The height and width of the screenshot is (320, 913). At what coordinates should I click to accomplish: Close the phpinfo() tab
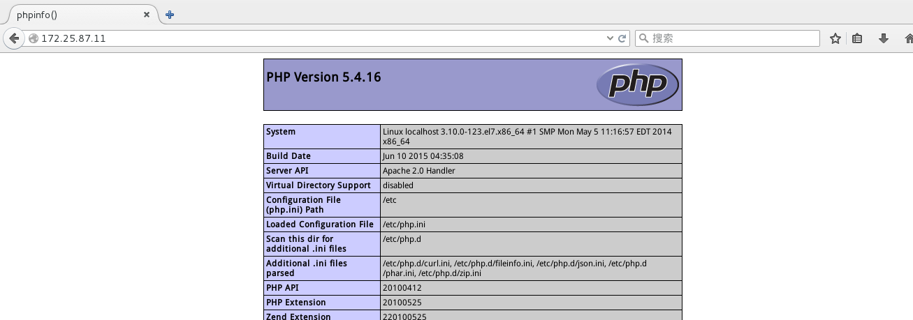point(147,14)
